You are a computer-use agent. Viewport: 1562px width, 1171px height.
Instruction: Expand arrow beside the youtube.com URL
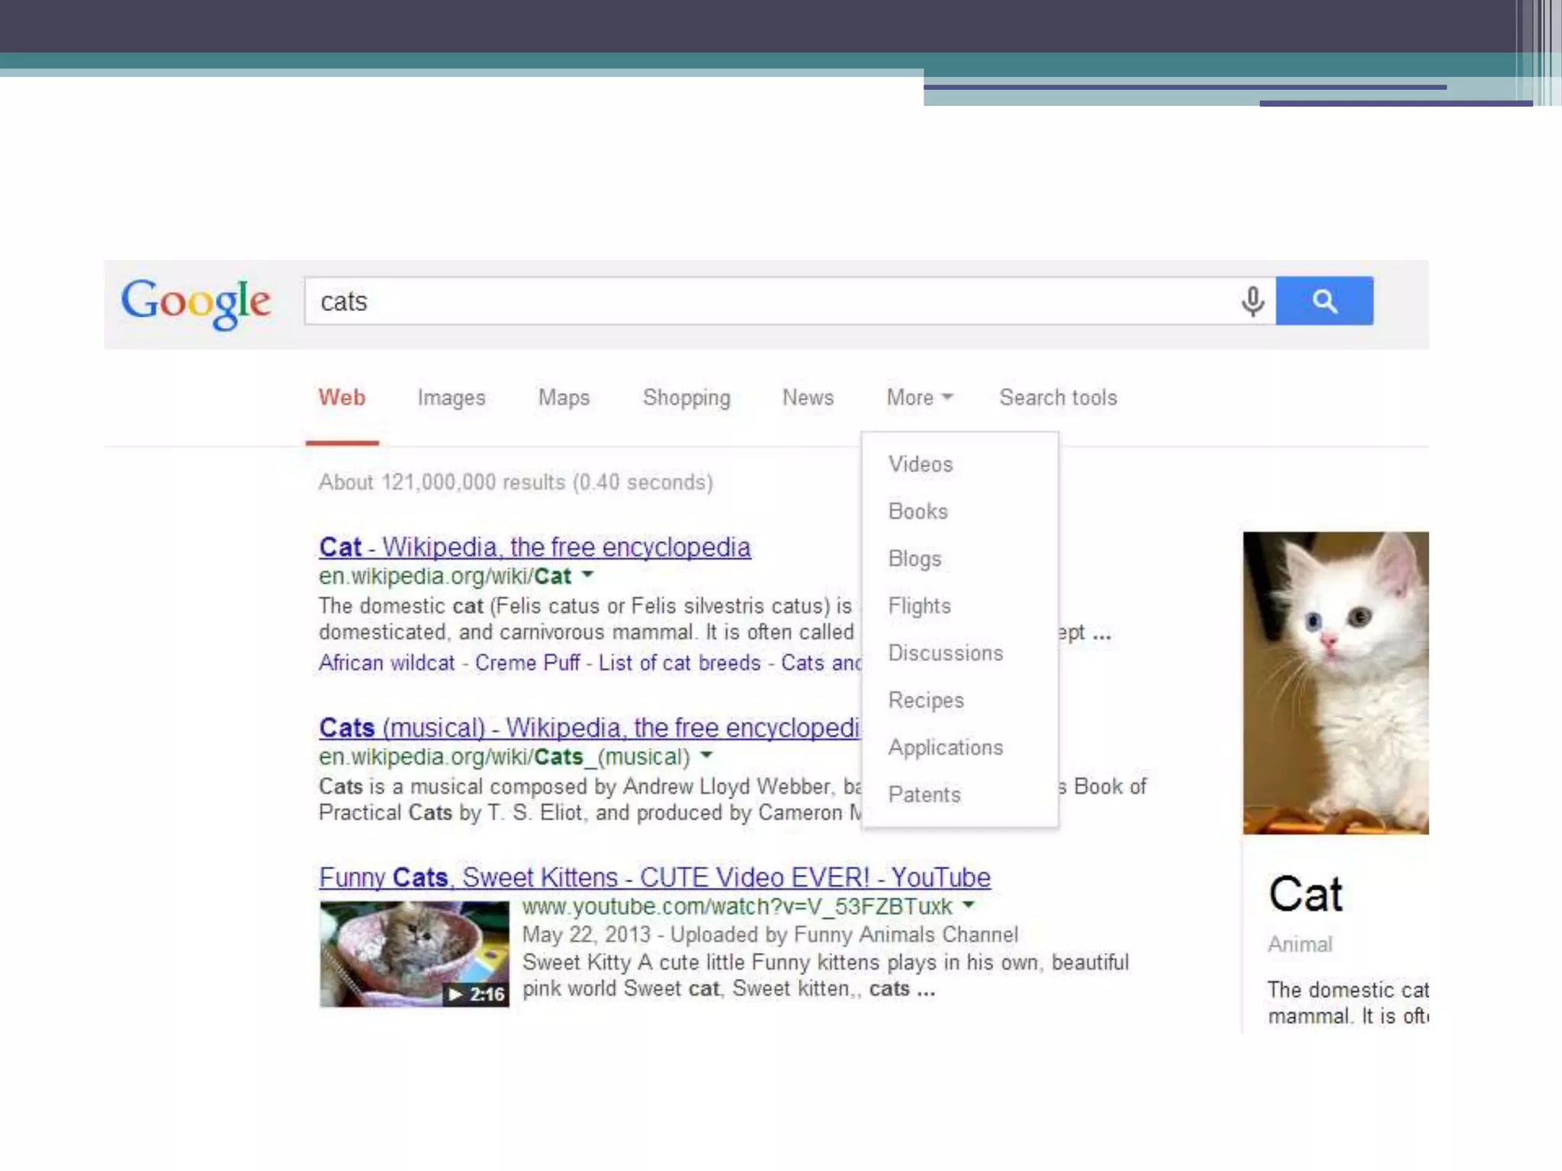[969, 905]
